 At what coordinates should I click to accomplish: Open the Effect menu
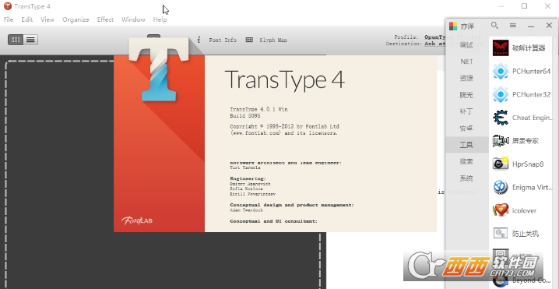105,19
